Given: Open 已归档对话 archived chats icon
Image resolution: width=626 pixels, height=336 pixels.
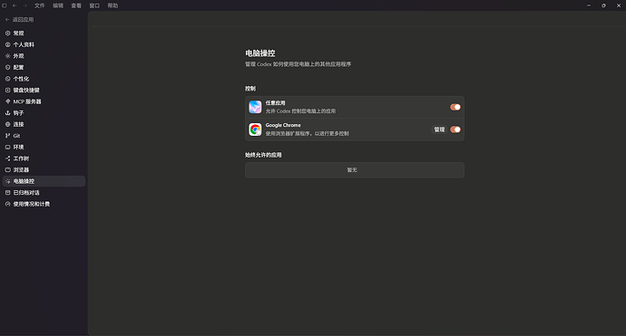Looking at the screenshot, I should coord(7,193).
